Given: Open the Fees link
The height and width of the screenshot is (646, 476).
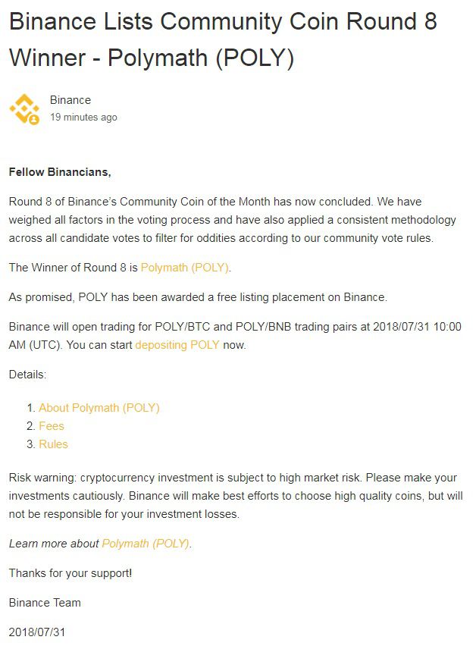Looking at the screenshot, I should (52, 426).
